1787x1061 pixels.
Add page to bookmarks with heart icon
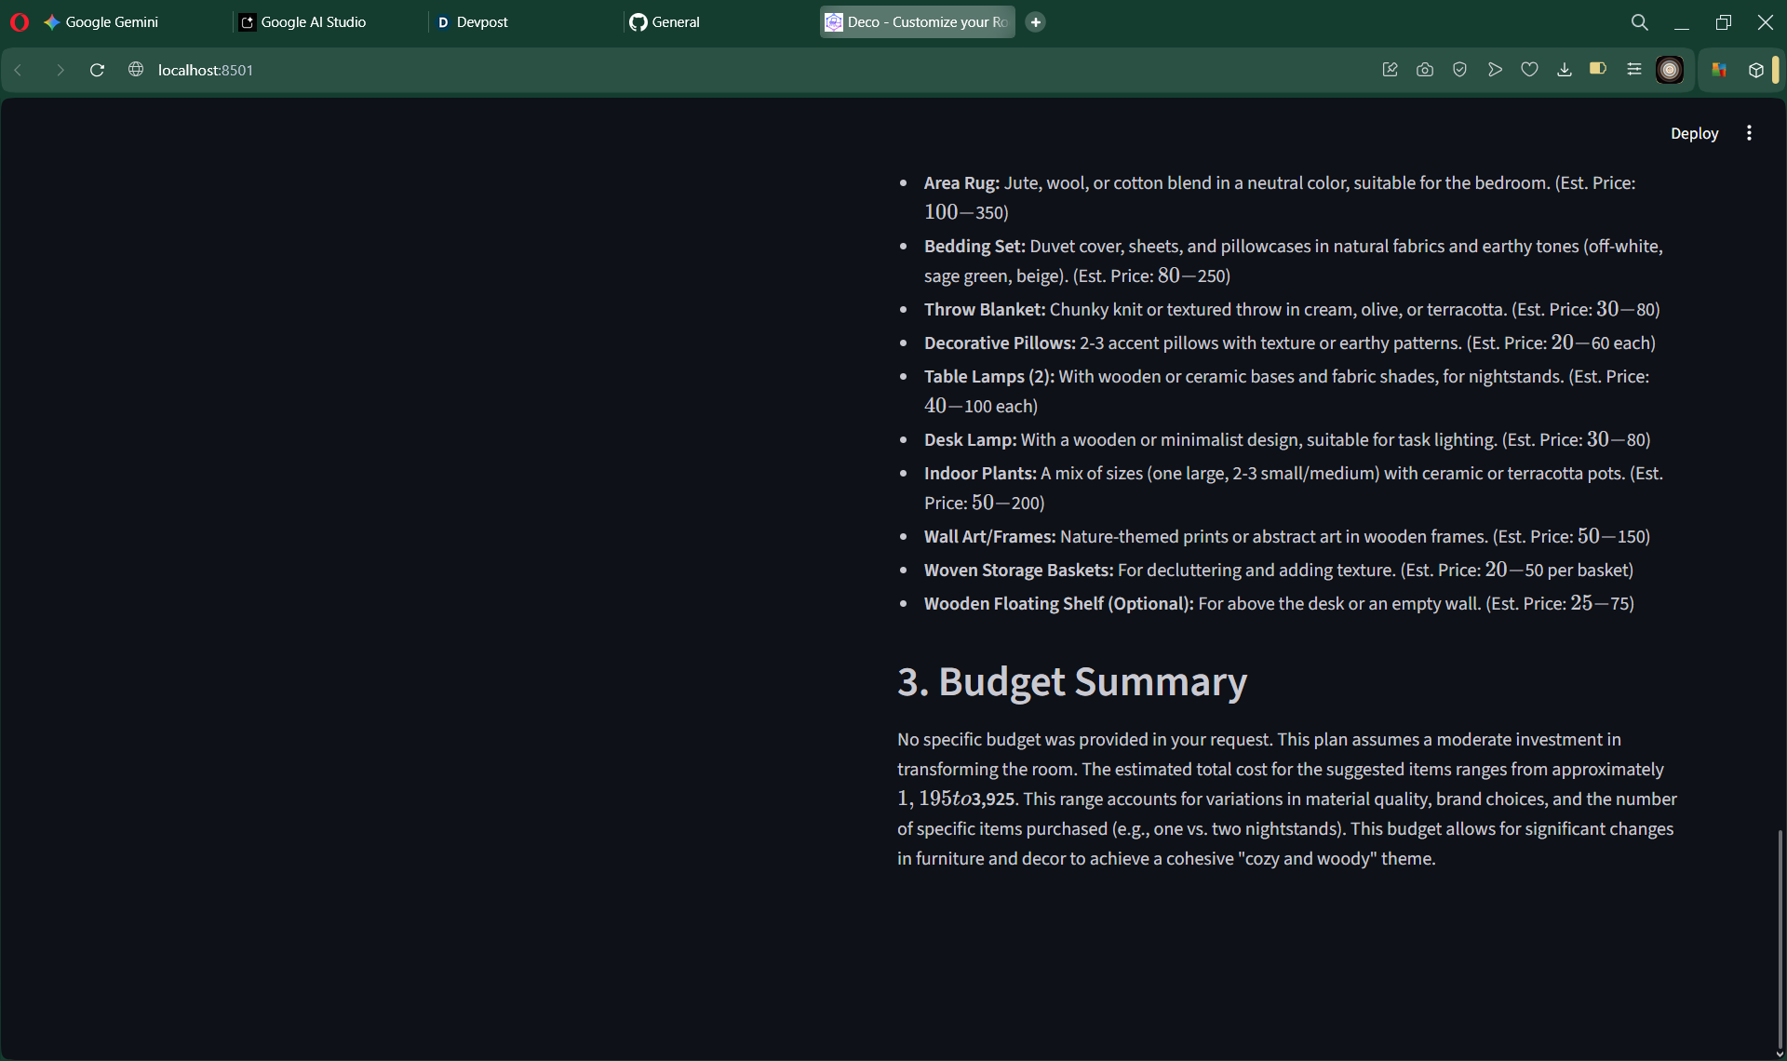[x=1529, y=70]
